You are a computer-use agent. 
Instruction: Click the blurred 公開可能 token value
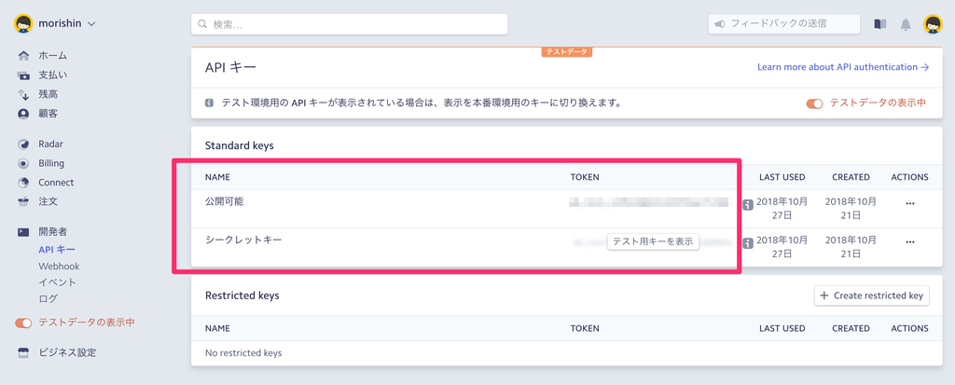[x=649, y=203]
